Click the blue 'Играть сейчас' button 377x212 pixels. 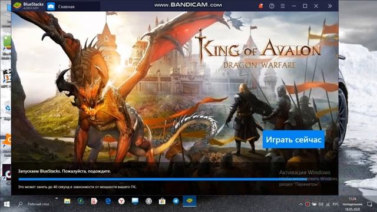(x=293, y=140)
